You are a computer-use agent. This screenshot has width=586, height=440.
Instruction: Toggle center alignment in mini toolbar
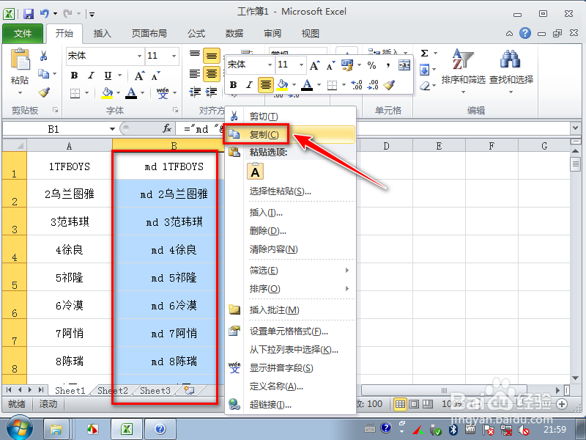(x=266, y=85)
